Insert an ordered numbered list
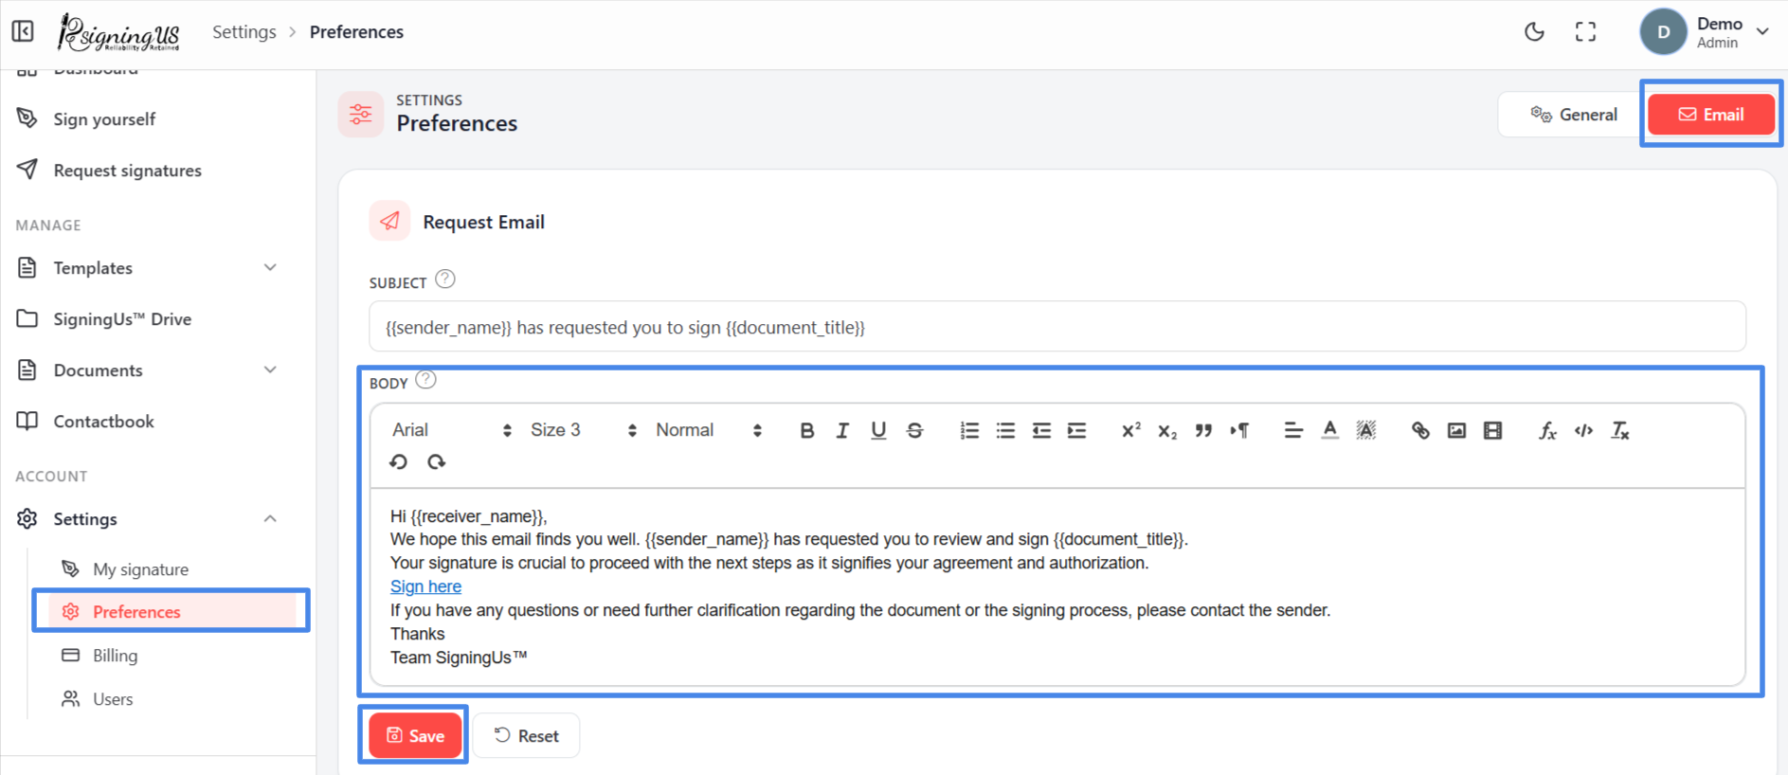Viewport: 1788px width, 775px height. [968, 430]
